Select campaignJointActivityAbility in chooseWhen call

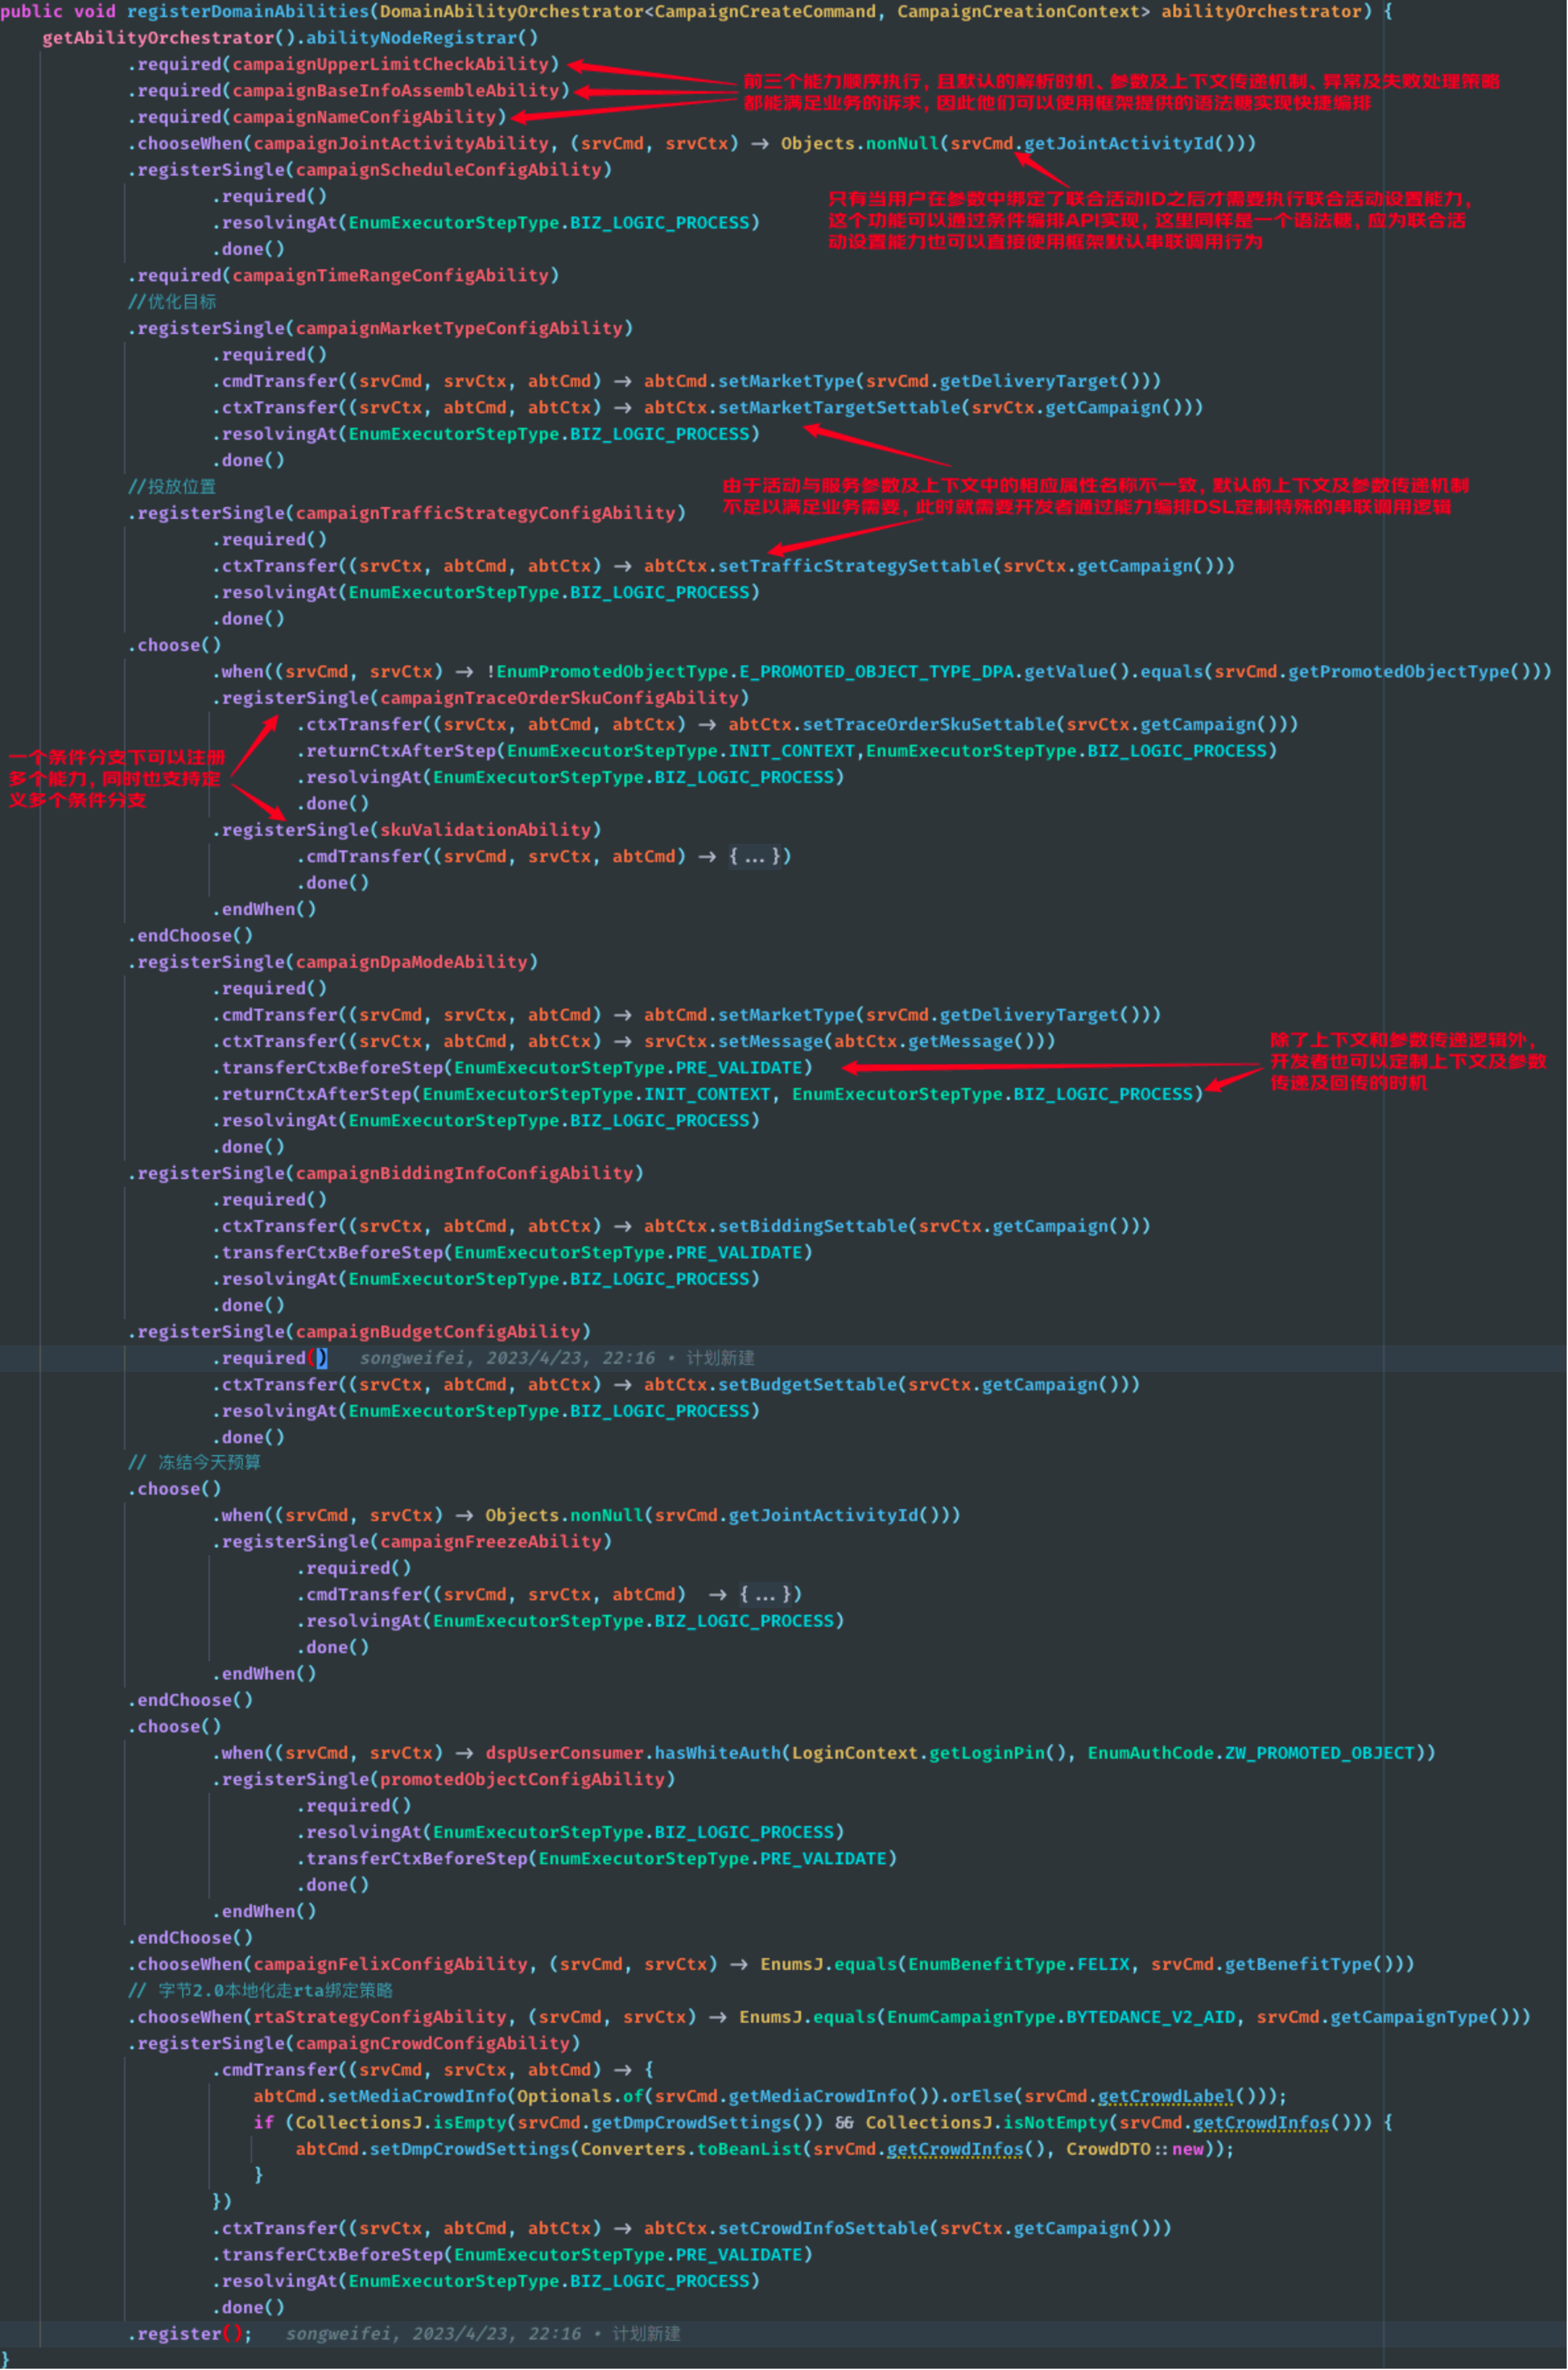tap(400, 144)
